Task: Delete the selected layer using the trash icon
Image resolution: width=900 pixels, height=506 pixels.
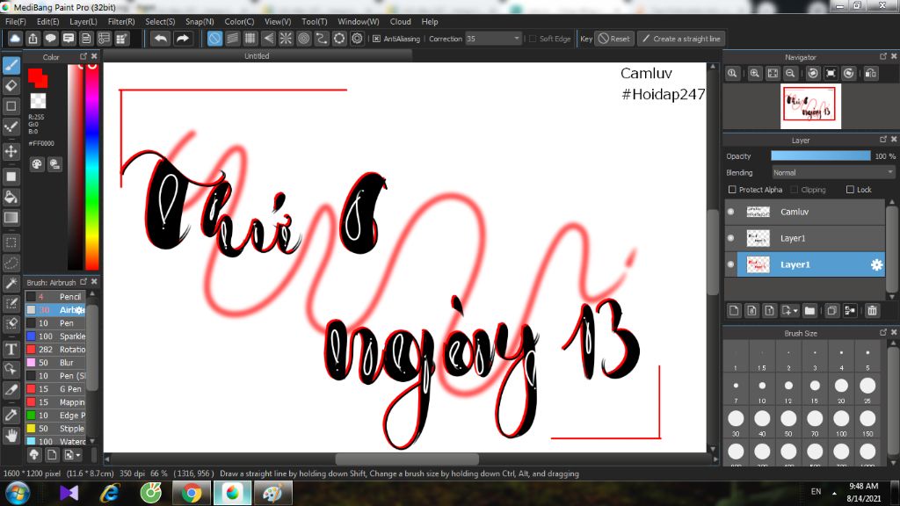Action: tap(871, 310)
